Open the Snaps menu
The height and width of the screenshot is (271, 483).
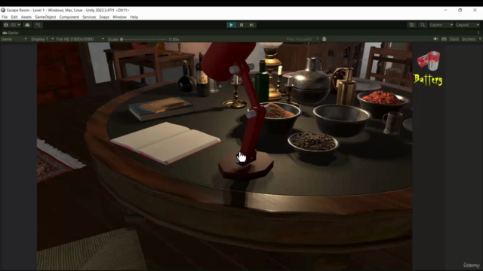(x=104, y=17)
